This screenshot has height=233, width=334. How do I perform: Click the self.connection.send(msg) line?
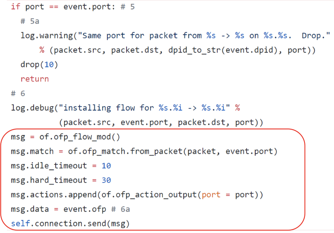click(70, 224)
